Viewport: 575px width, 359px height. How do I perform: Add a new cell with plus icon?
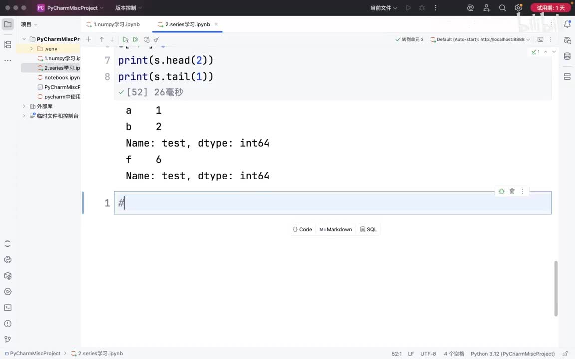88,39
